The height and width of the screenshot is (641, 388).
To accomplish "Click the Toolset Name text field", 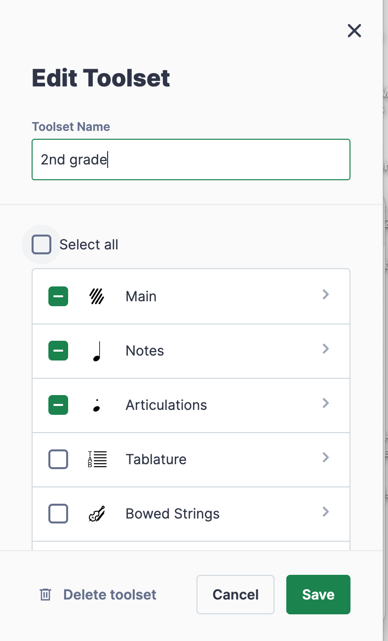I will tap(191, 160).
